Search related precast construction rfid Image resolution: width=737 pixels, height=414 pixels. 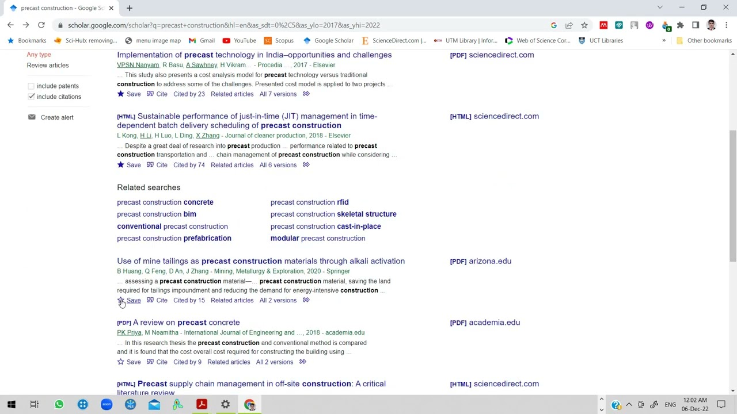tap(309, 202)
